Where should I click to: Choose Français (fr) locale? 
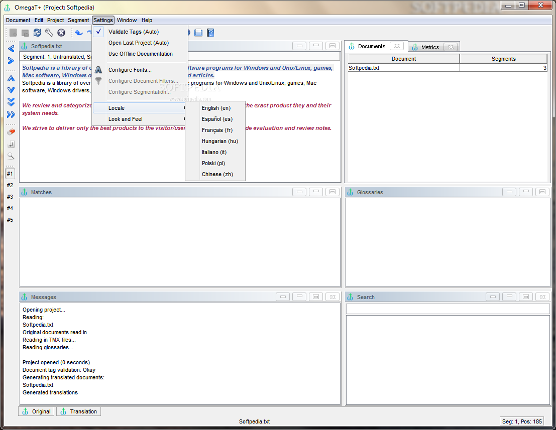click(215, 130)
